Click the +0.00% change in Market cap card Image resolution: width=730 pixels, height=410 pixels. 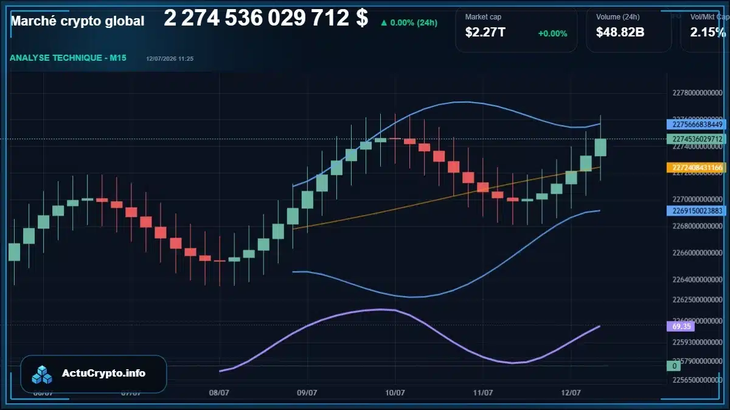[552, 33]
